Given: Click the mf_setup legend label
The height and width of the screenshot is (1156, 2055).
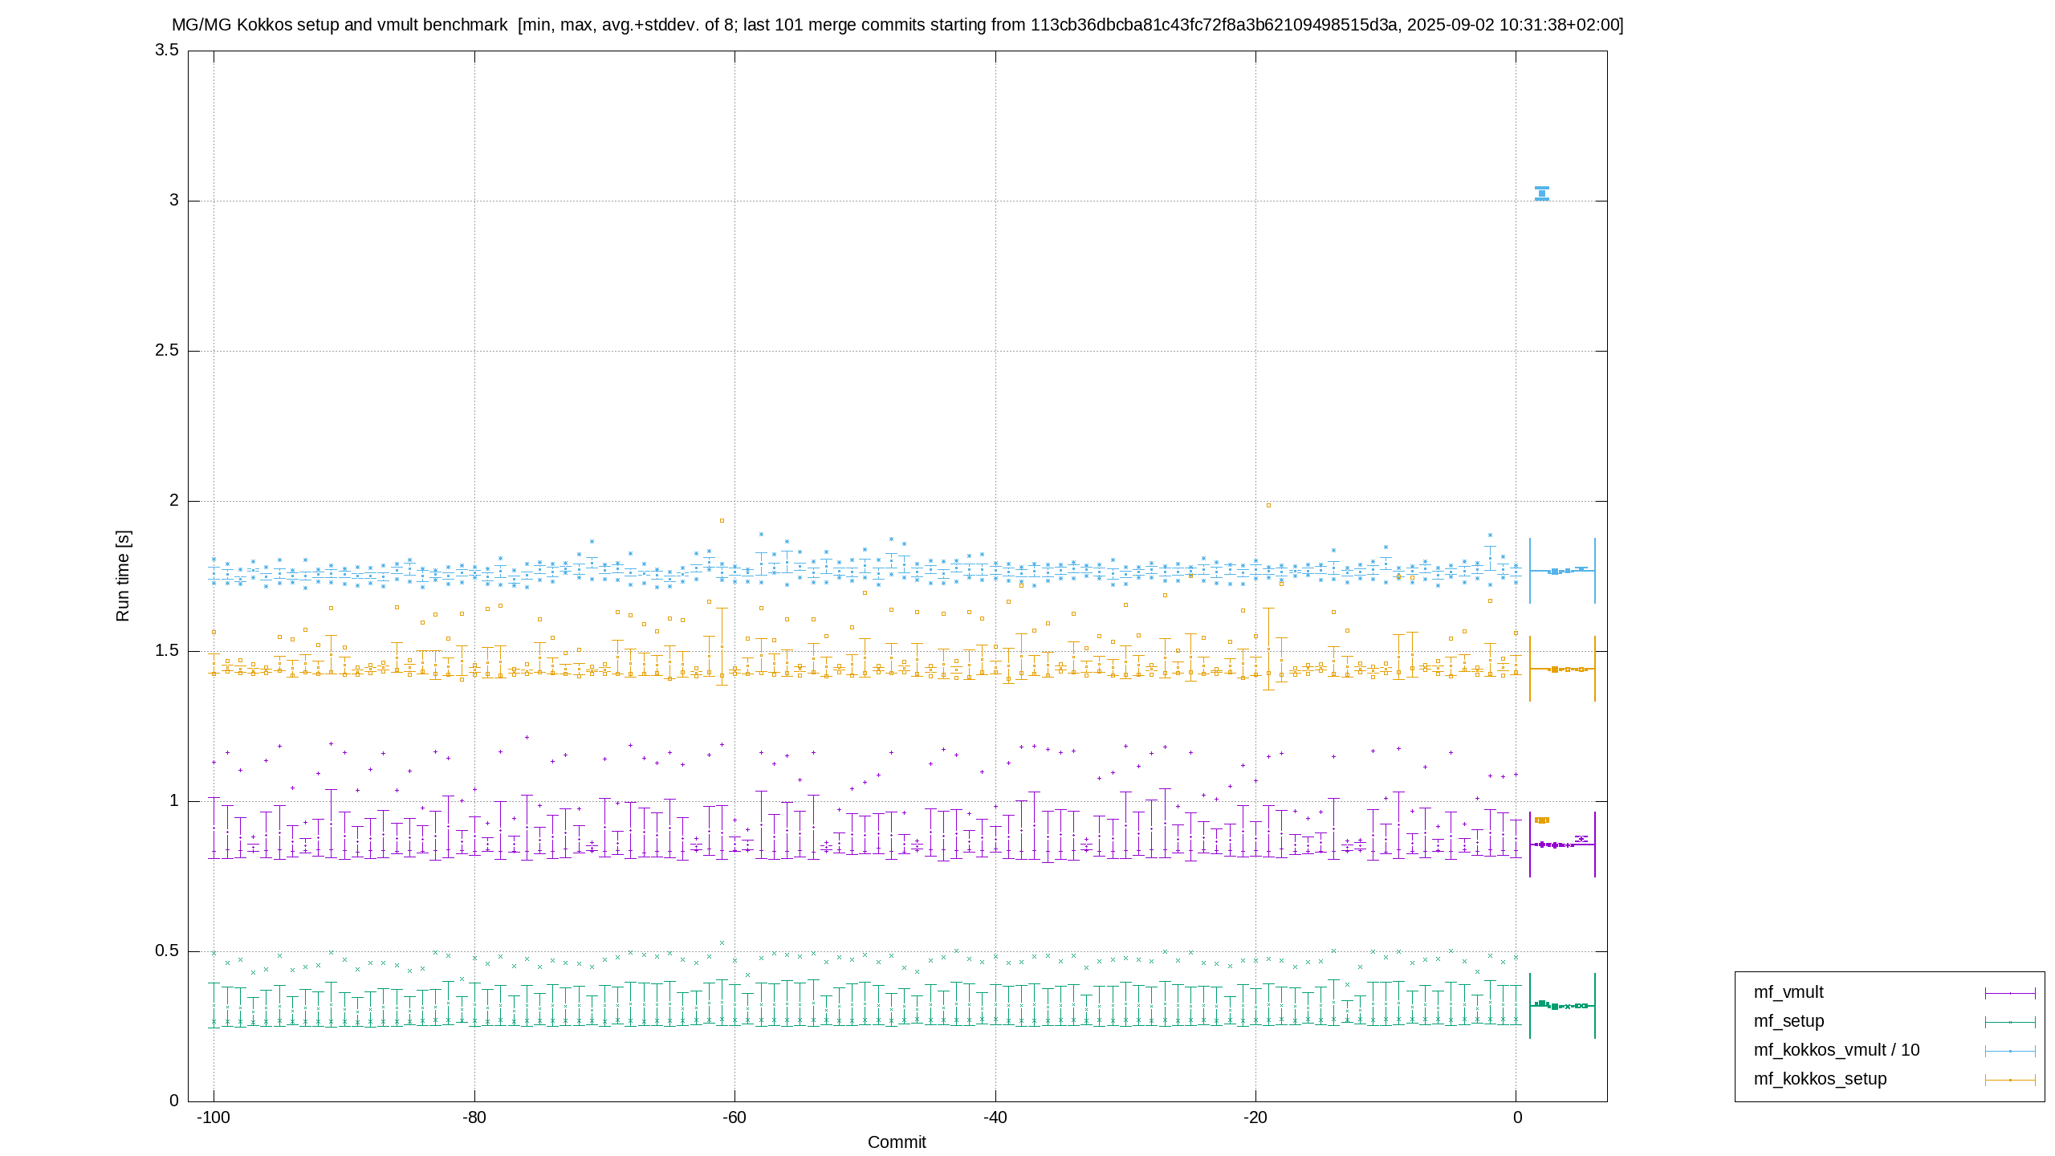Looking at the screenshot, I should point(1788,1021).
